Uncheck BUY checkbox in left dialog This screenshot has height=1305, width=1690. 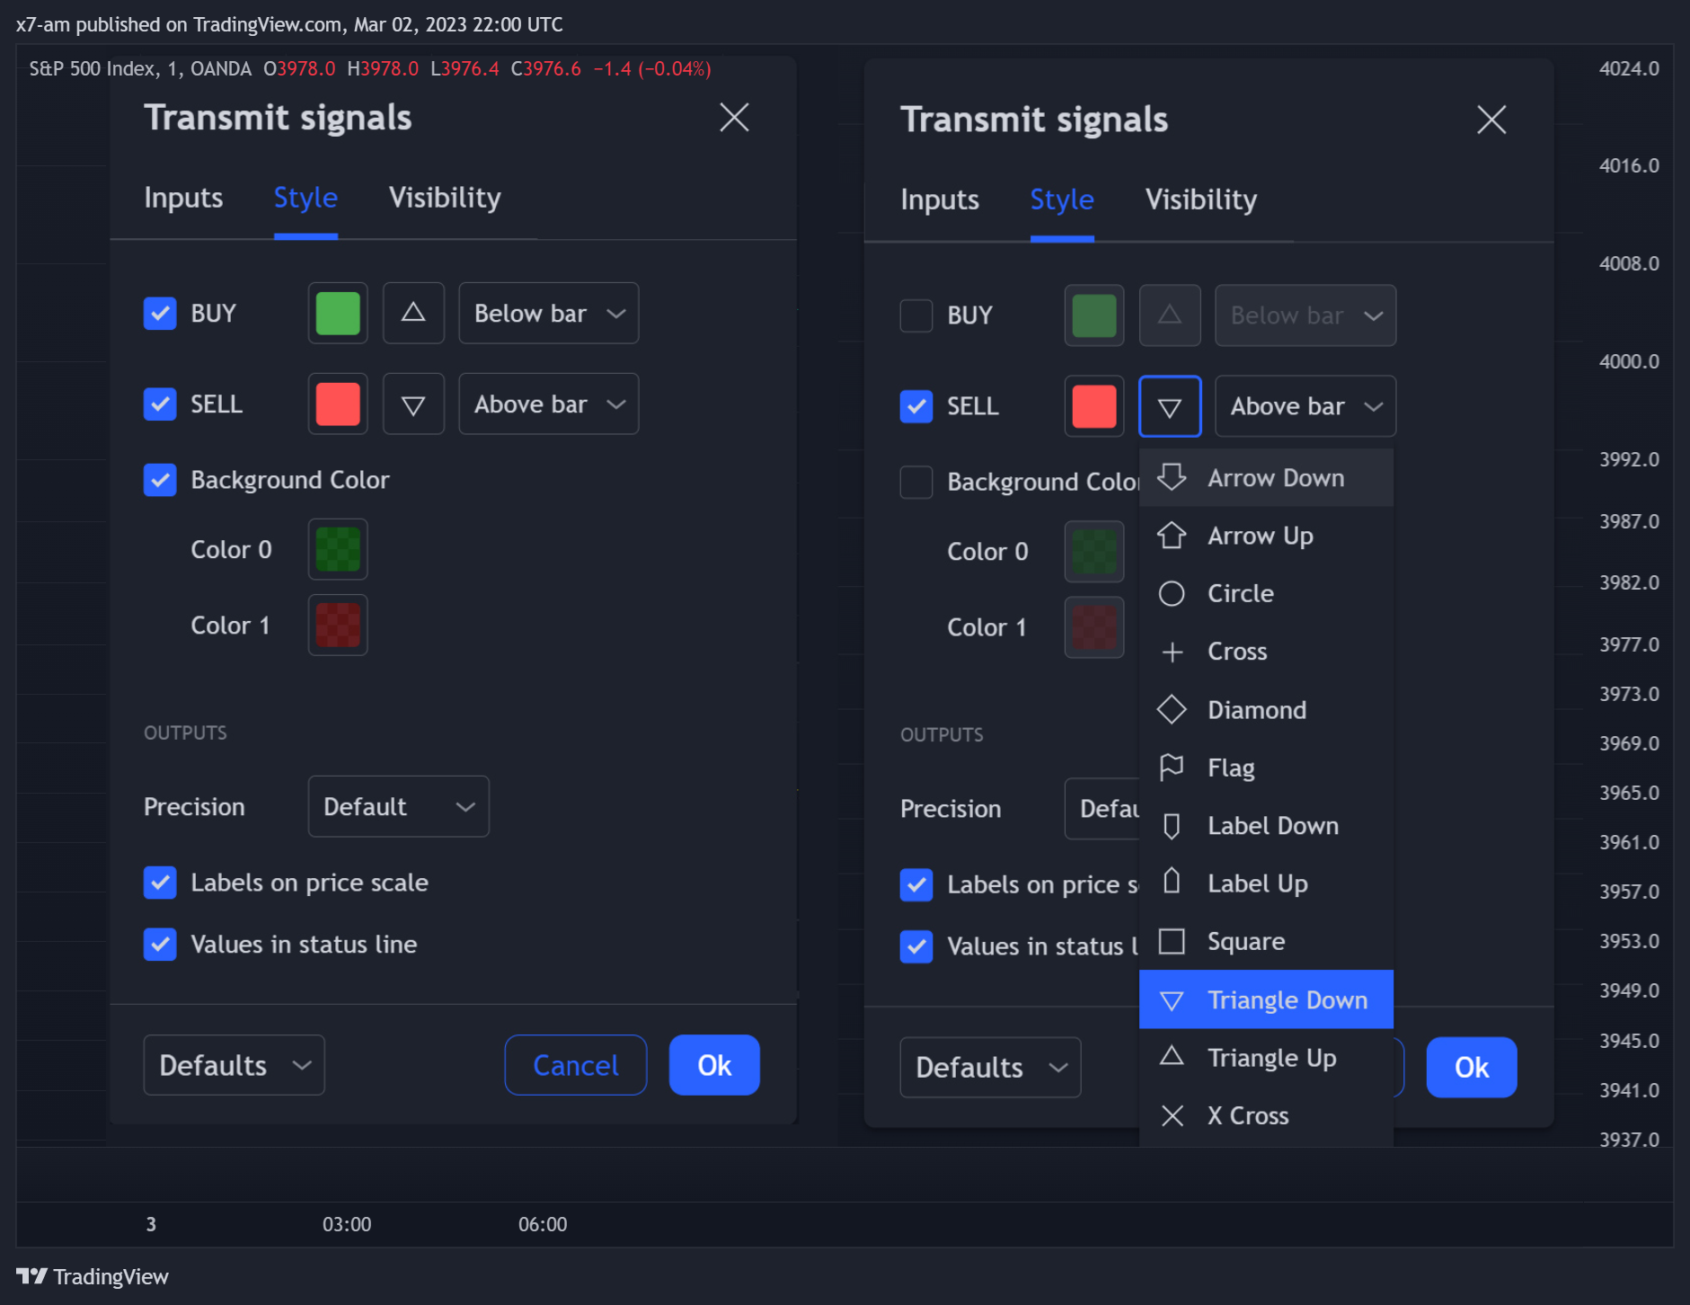click(160, 313)
